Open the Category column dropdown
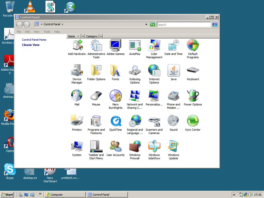 coord(101,36)
